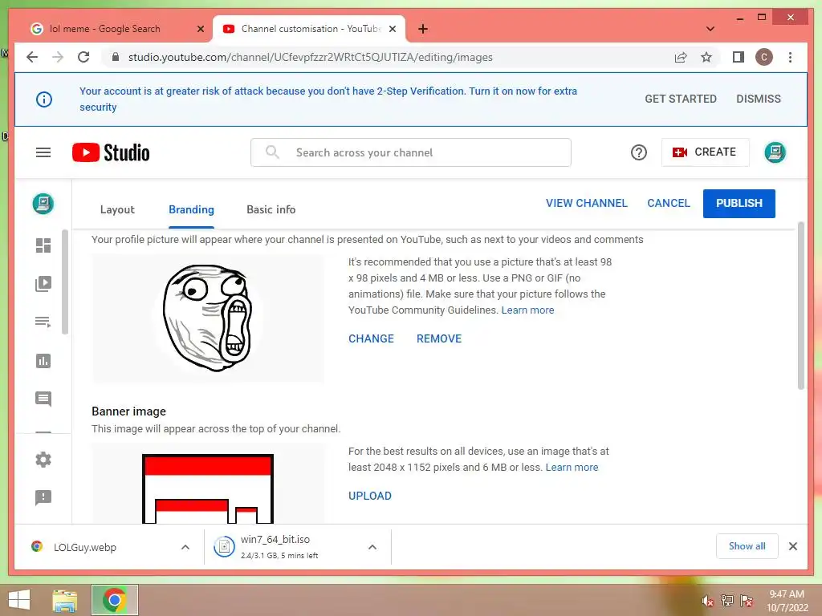Click the share page icon in address bar
The width and height of the screenshot is (822, 616).
(x=681, y=57)
